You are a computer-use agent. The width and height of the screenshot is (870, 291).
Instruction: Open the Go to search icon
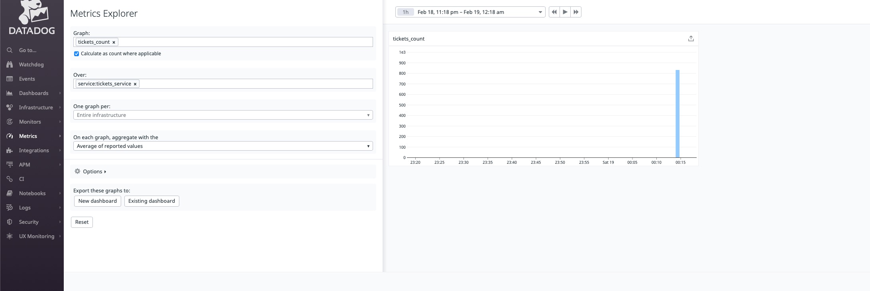(10, 50)
